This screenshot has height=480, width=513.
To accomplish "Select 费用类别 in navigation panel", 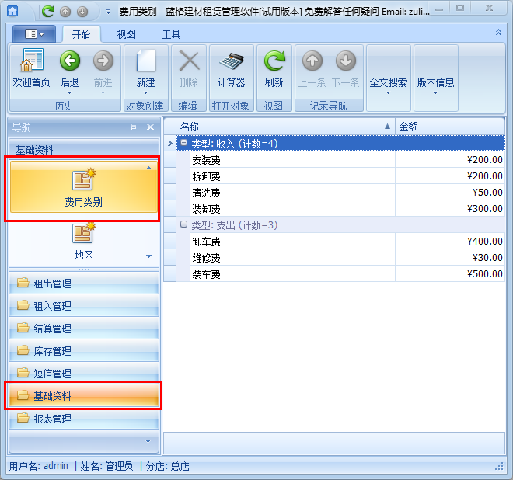I will click(x=83, y=188).
